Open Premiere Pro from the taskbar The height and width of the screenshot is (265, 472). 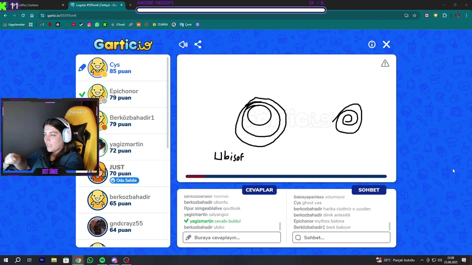click(x=42, y=260)
